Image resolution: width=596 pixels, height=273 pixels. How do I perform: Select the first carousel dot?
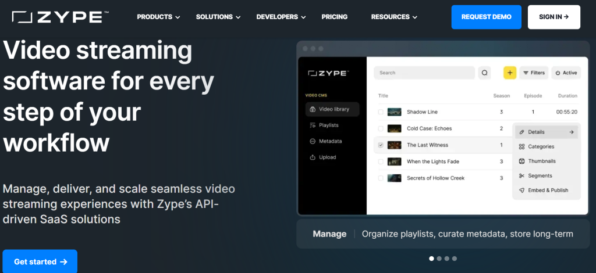(431, 258)
